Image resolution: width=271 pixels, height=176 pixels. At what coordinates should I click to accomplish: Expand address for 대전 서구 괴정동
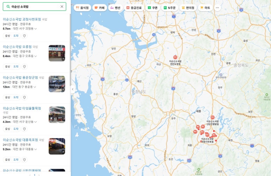click(x=36, y=29)
